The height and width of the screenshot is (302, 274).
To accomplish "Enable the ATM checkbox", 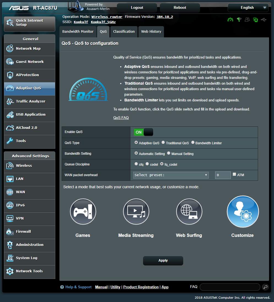I will point(234,174).
